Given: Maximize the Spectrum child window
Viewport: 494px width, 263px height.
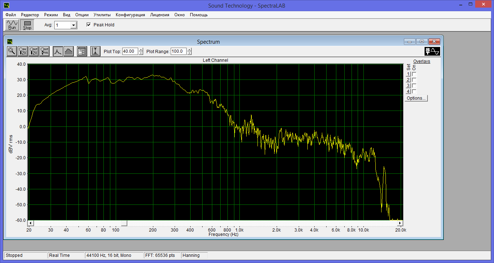Looking at the screenshot, I should [422, 42].
